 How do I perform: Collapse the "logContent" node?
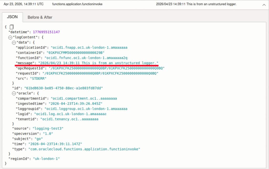pyautogui.click(x=10, y=37)
